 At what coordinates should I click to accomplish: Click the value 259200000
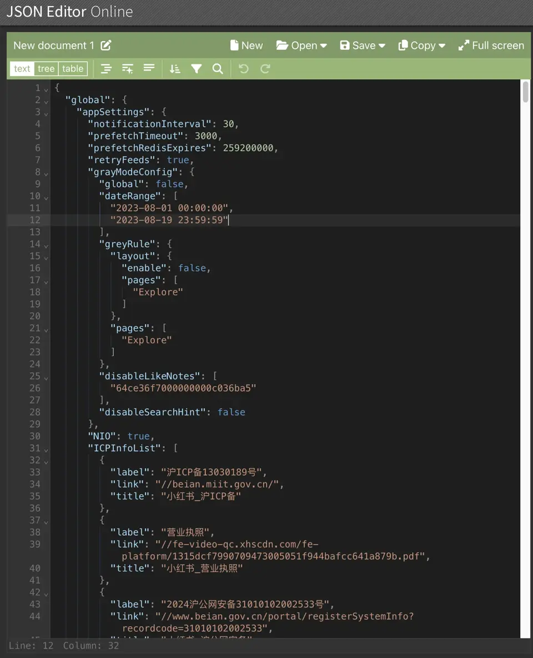(x=248, y=148)
